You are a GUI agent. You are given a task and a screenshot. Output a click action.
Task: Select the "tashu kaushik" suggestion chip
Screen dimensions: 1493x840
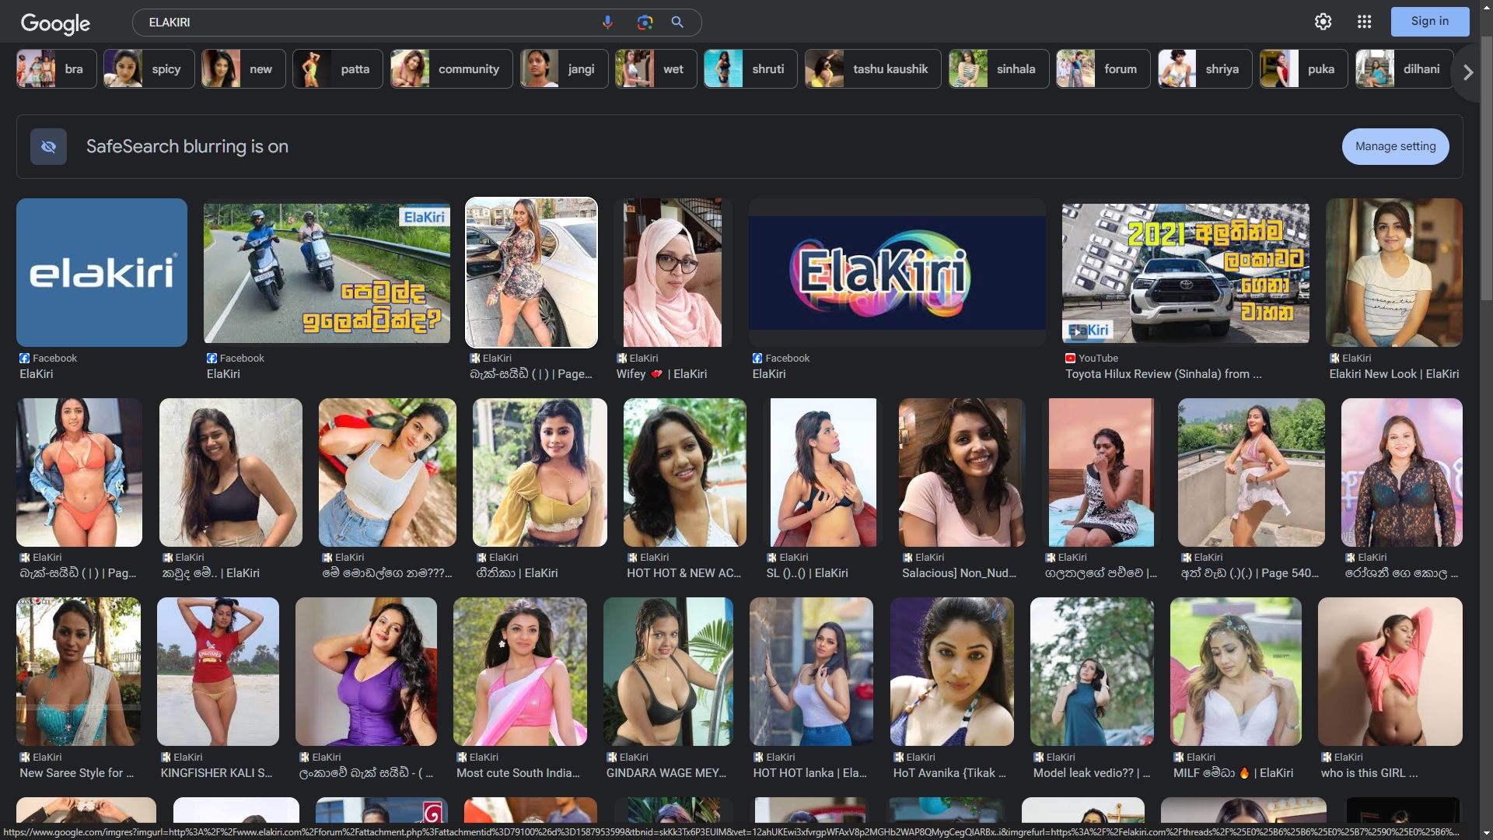click(x=872, y=69)
